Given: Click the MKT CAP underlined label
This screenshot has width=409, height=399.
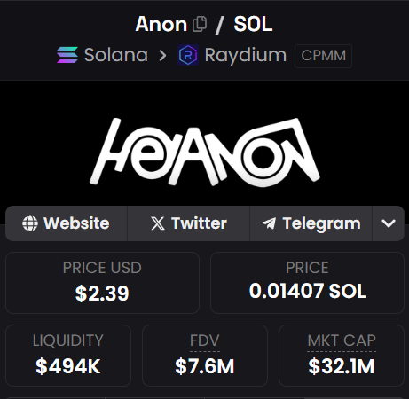Looking at the screenshot, I should point(342,340).
